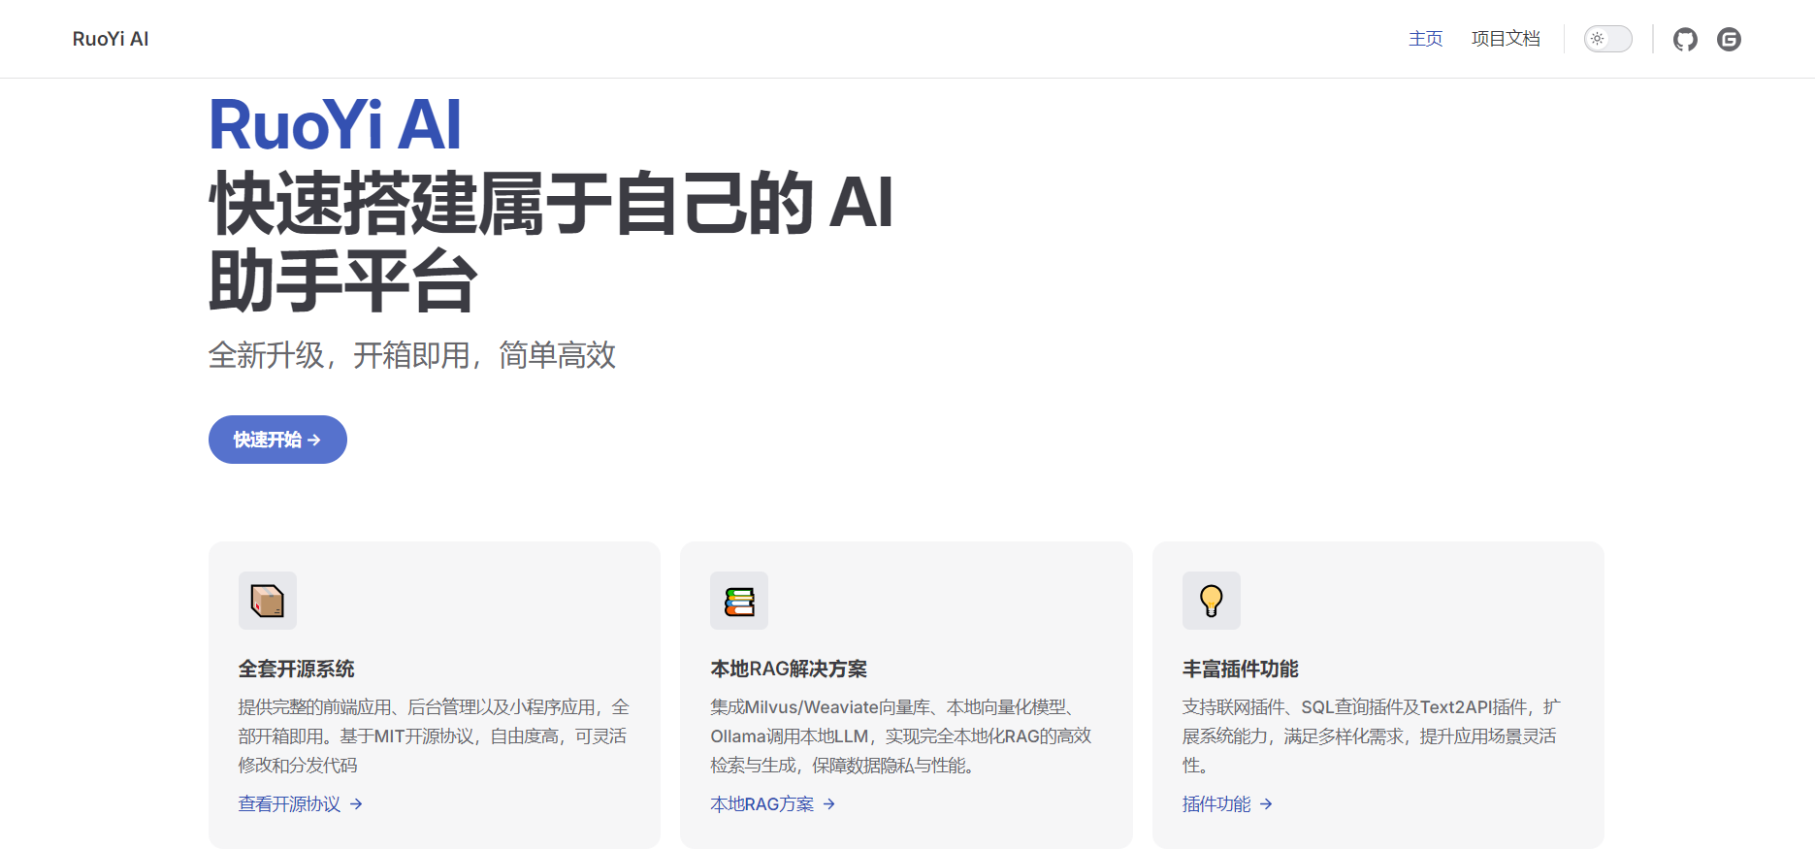
Task: Click the 全套开源系统 card title
Action: (297, 669)
